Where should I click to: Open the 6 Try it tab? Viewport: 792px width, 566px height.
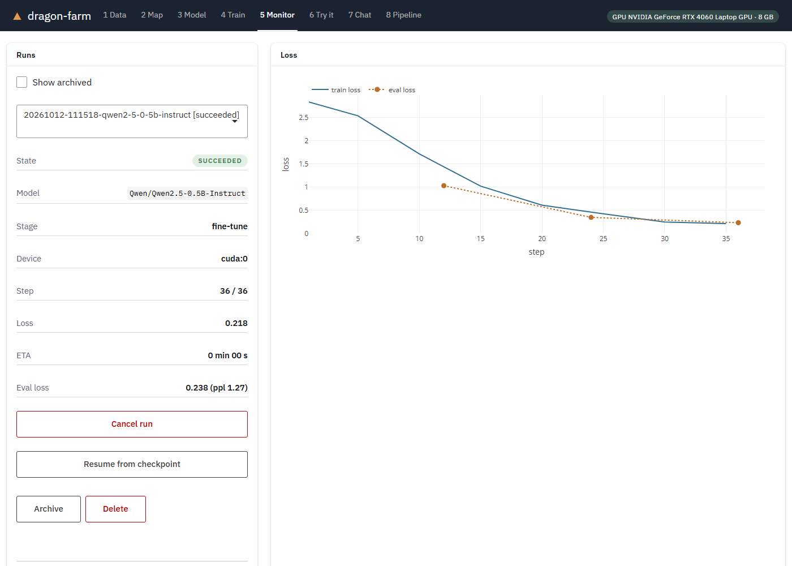click(321, 15)
